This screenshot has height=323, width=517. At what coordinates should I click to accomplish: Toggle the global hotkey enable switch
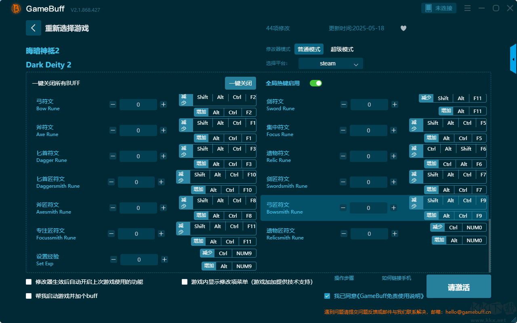click(x=315, y=83)
